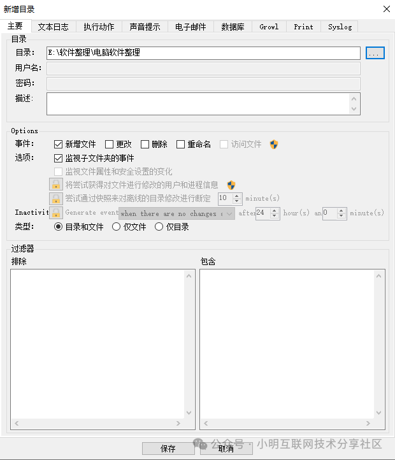Click the lock icon beside Generate event
This screenshot has height=460, width=395.
click(x=56, y=213)
